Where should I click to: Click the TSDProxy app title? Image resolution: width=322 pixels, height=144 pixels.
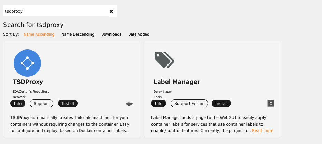click(28, 82)
